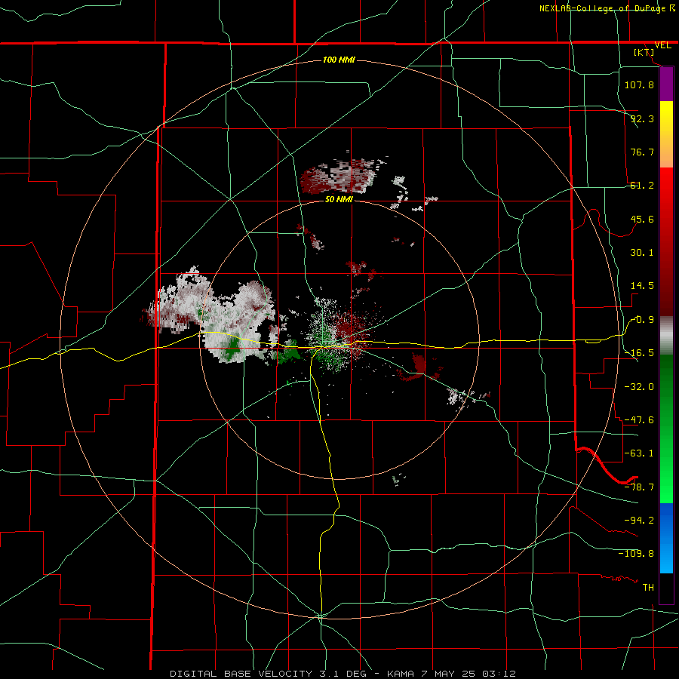Click the [KT] units label
Image resolution: width=679 pixels, height=679 pixels.
click(x=644, y=52)
